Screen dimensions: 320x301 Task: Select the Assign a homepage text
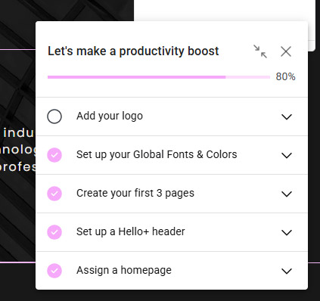pos(124,270)
